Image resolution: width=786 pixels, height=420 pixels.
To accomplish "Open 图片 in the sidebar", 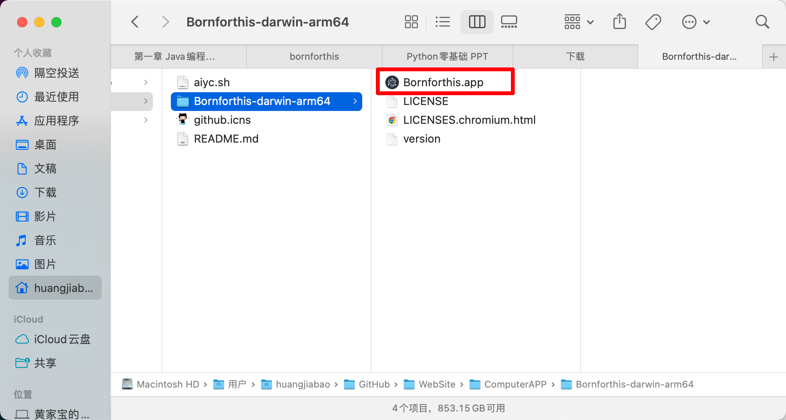I will point(55,264).
